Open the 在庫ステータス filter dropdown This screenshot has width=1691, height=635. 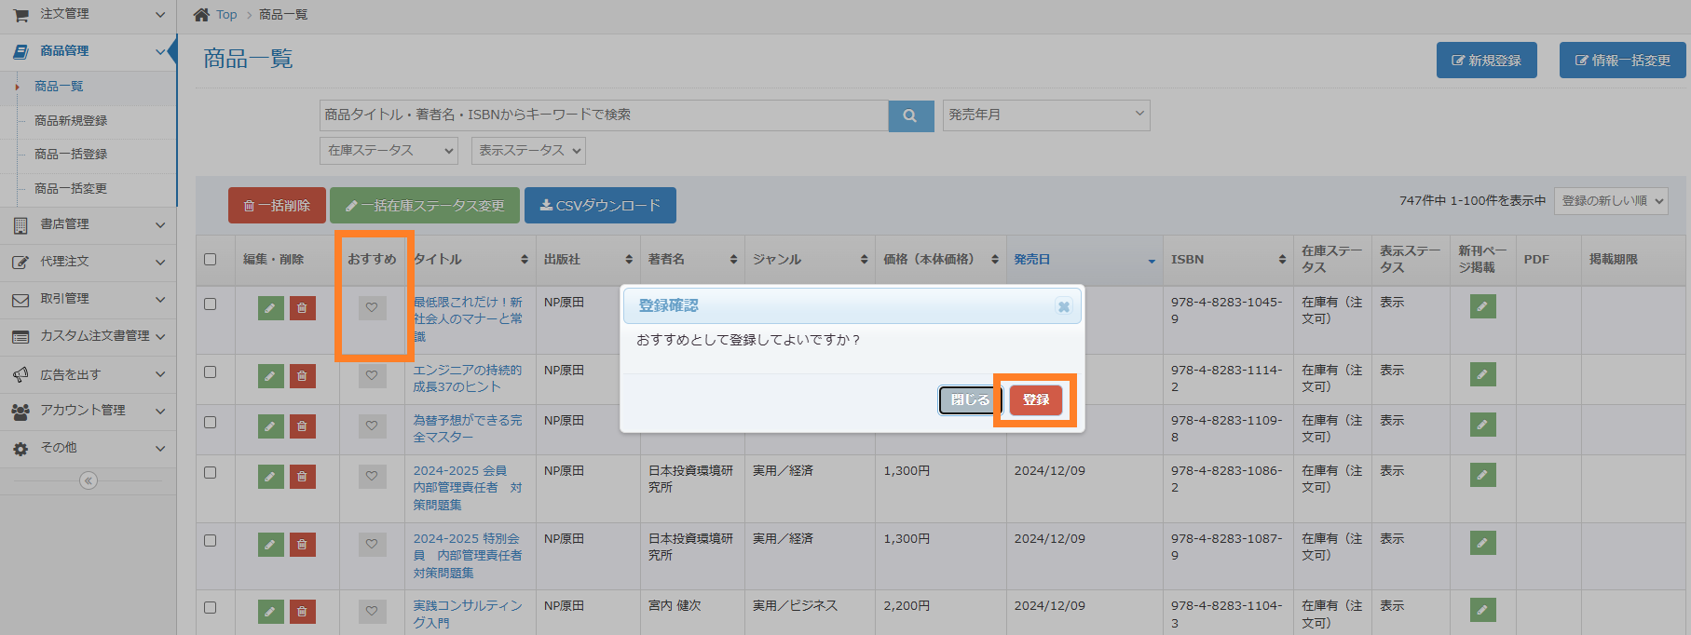(389, 150)
